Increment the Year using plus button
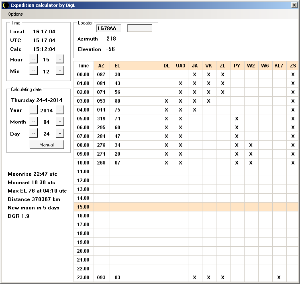Screen dimensions: 300x284 coord(60,110)
